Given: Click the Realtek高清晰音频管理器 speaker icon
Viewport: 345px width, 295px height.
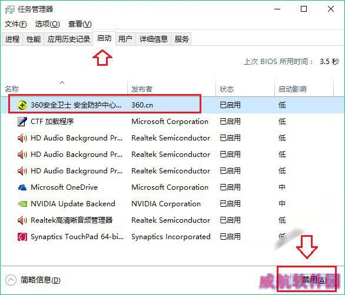Looking at the screenshot, I should click(22, 220).
